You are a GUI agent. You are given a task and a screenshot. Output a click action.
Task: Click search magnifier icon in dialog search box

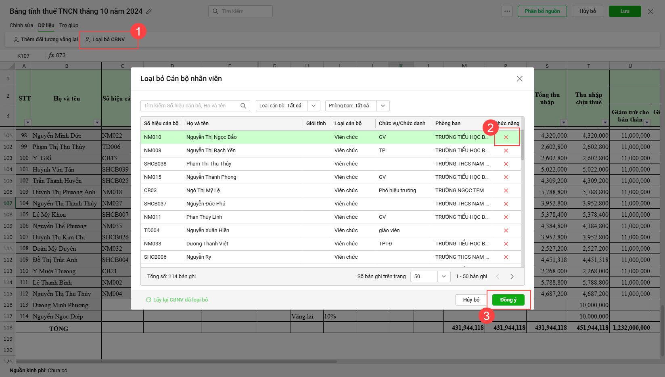(x=243, y=106)
